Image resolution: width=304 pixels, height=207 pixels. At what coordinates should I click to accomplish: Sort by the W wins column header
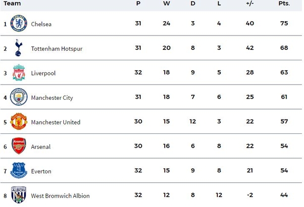tap(166, 3)
